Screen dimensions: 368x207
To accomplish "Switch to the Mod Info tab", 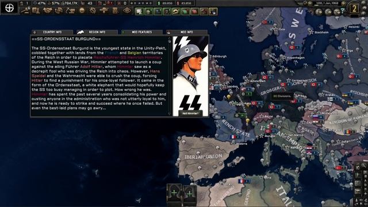I will click(x=186, y=32).
